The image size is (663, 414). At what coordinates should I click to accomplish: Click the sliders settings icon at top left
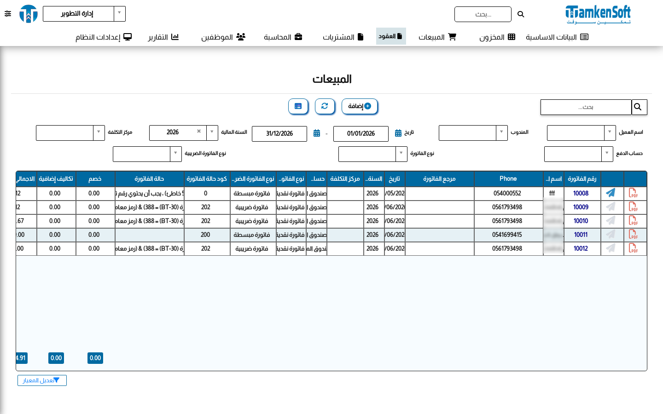[8, 14]
